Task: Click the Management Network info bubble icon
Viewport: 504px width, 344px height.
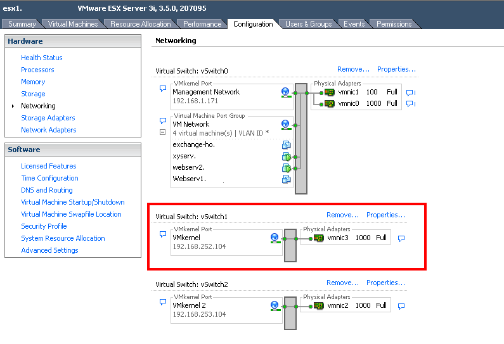Action: point(163,88)
